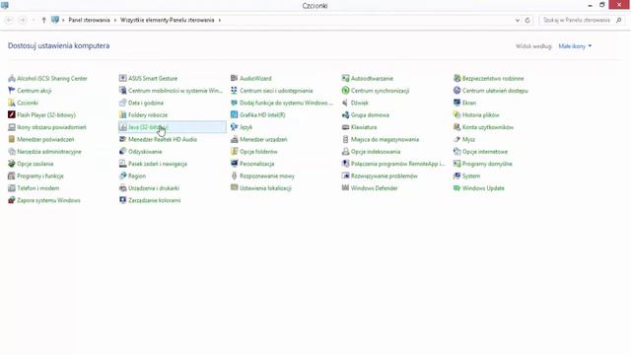The height and width of the screenshot is (355, 631).
Task: Open the Programy domyślne link
Action: coord(487,164)
